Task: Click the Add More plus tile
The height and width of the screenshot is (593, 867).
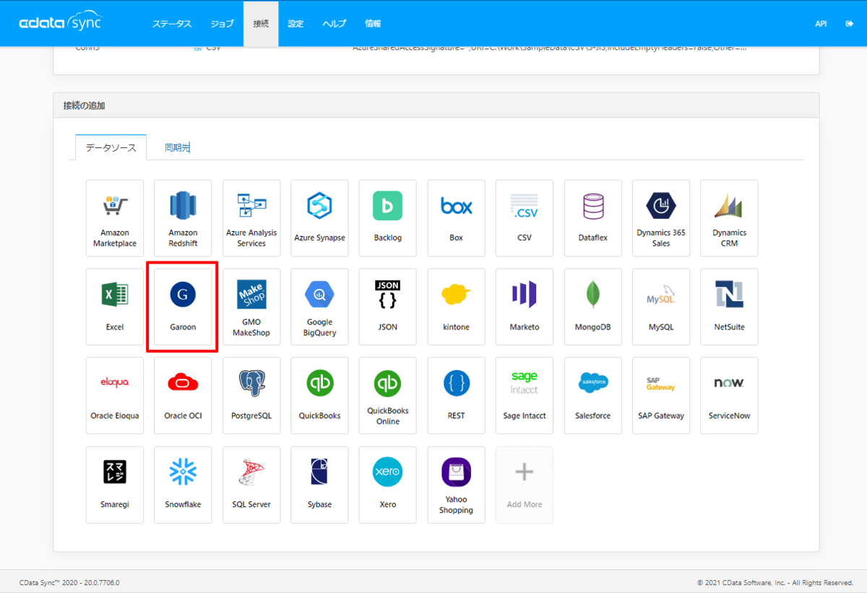Action: point(525,485)
